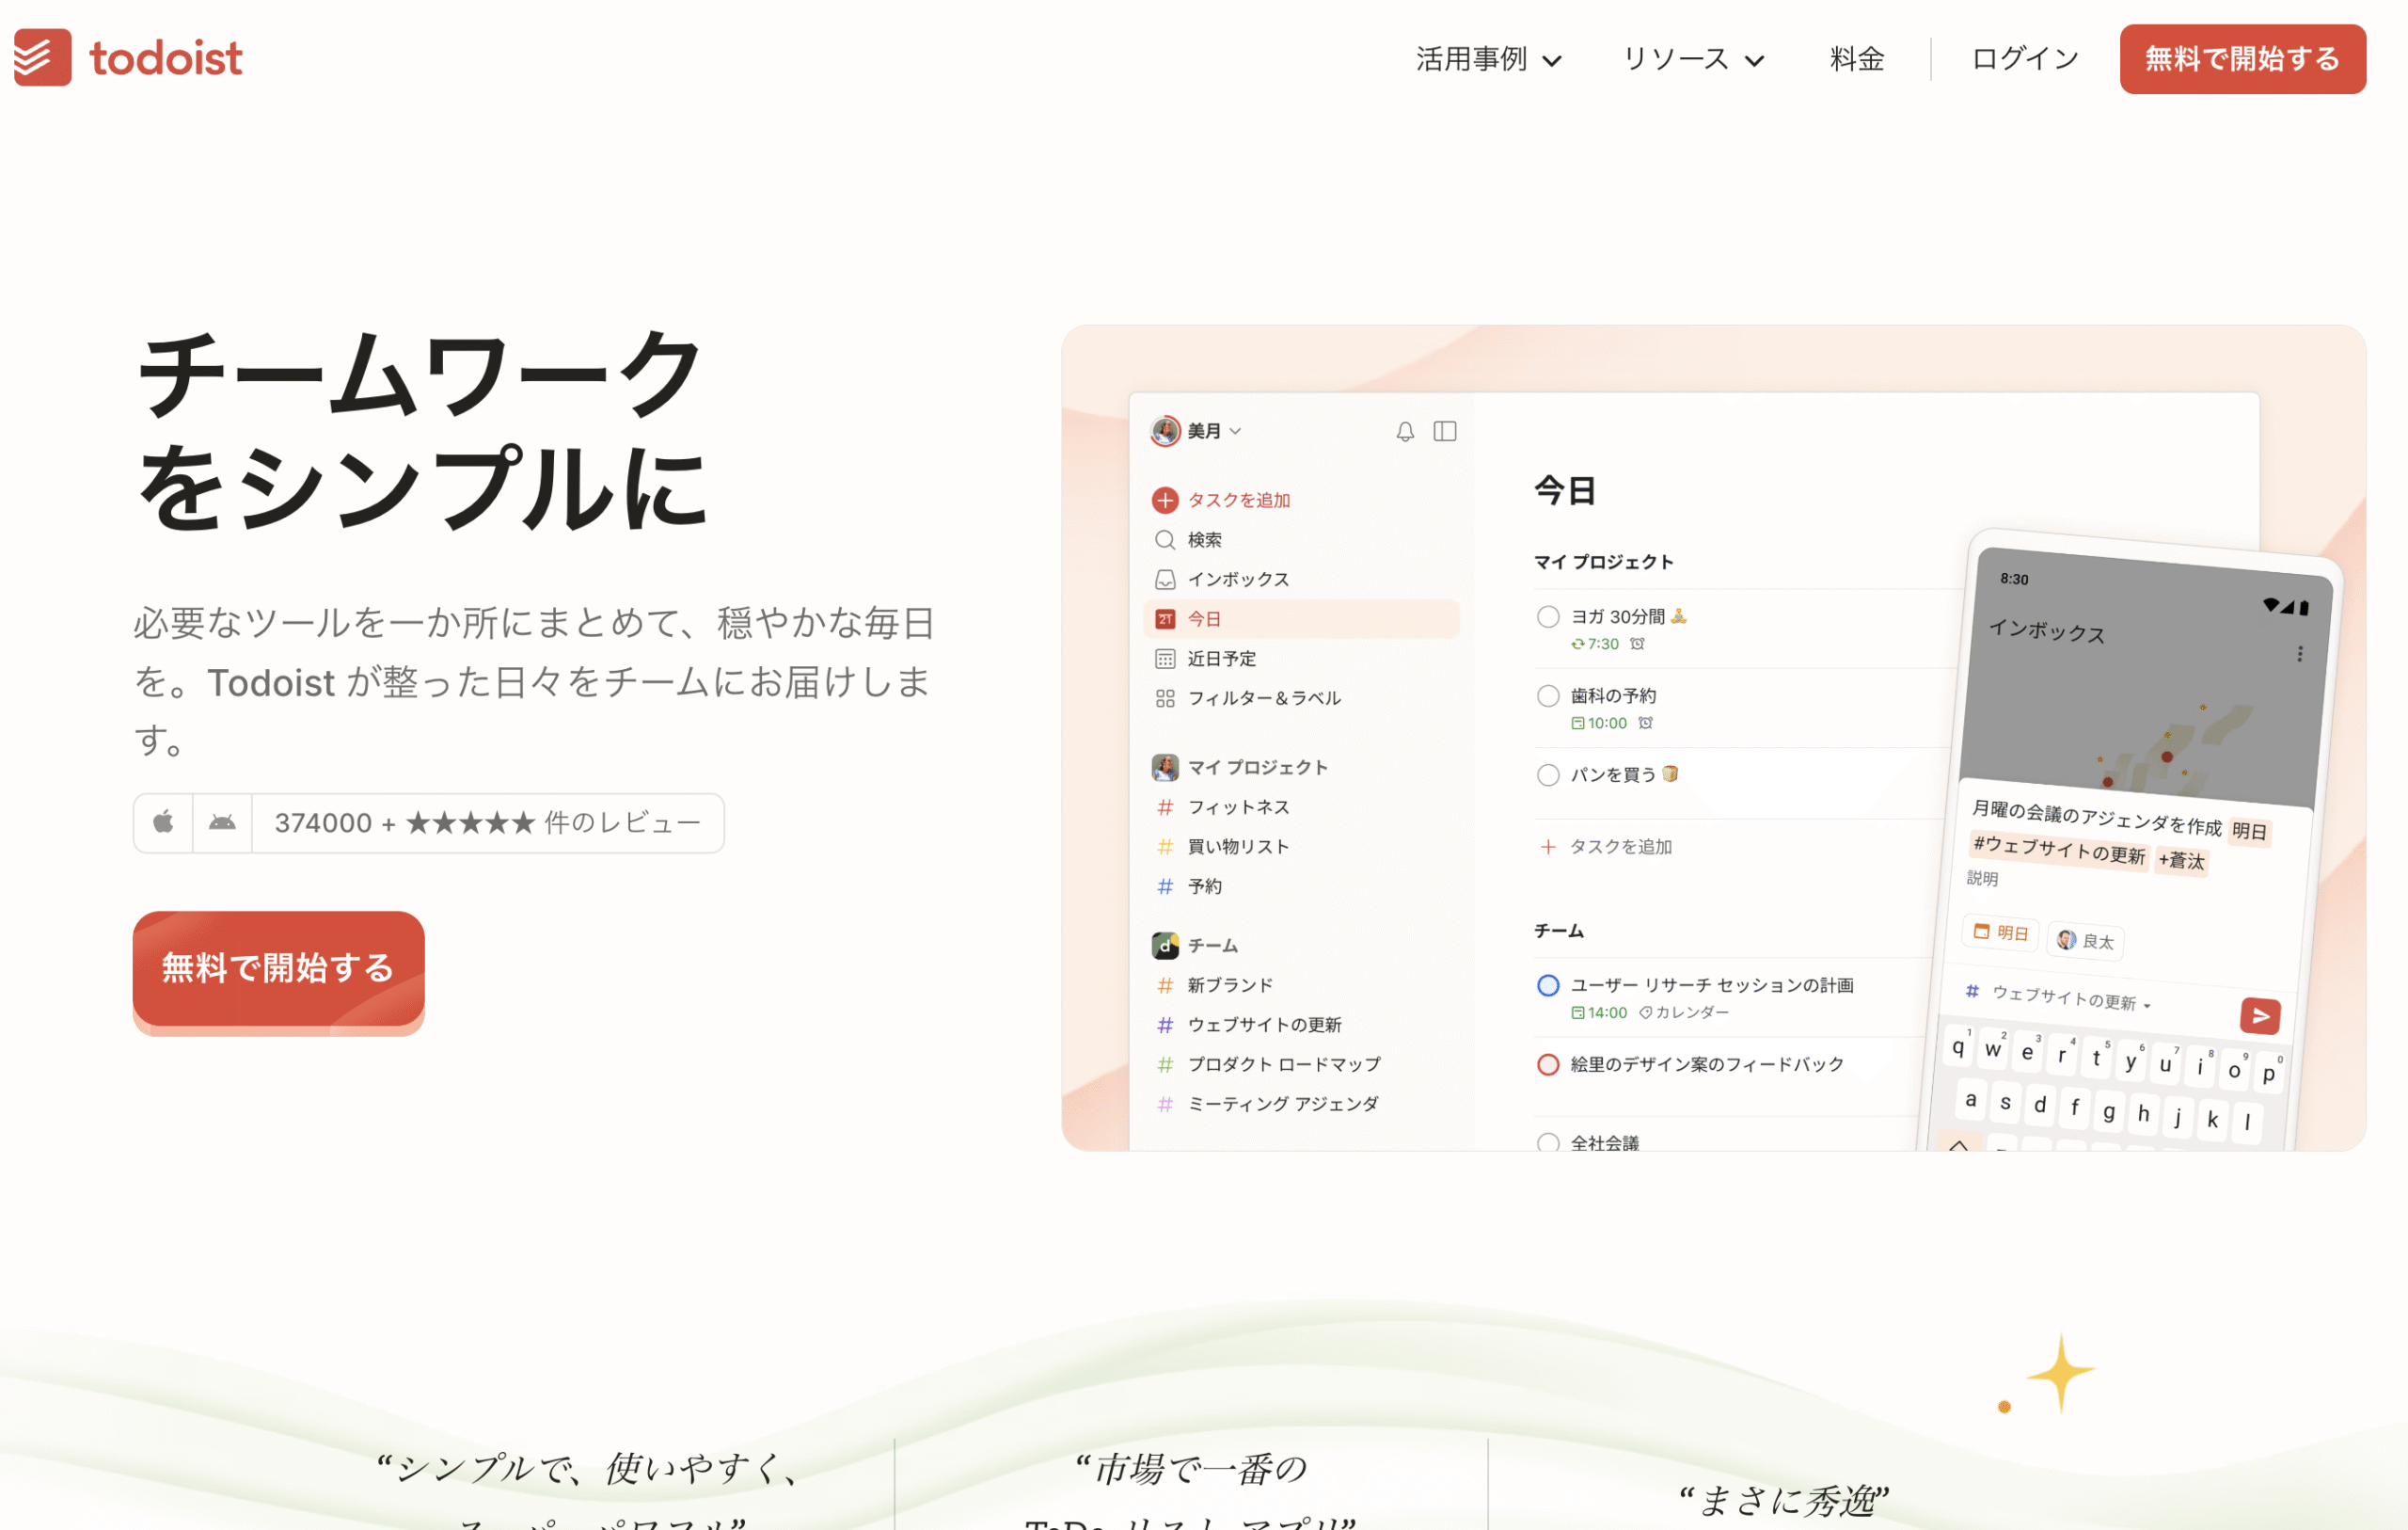Click the フィルター＆ラベル grid icon
Image resolution: width=2408 pixels, height=1530 pixels.
1165,697
